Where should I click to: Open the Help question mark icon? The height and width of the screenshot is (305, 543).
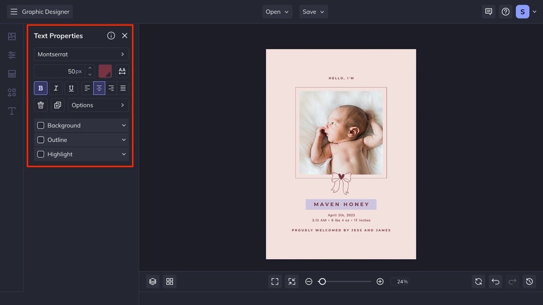click(506, 11)
